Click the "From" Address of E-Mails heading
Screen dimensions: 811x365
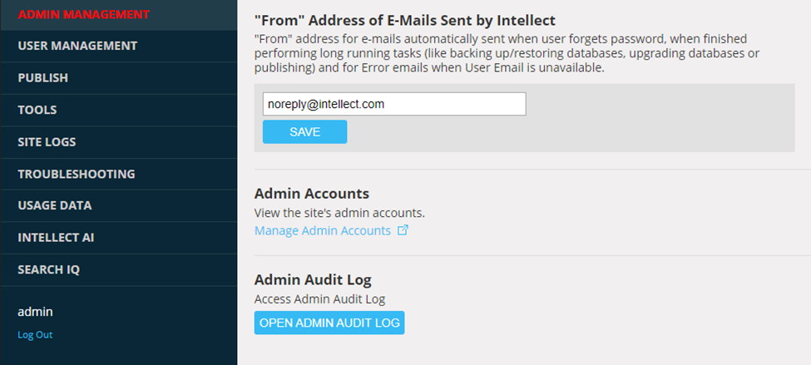tap(405, 20)
